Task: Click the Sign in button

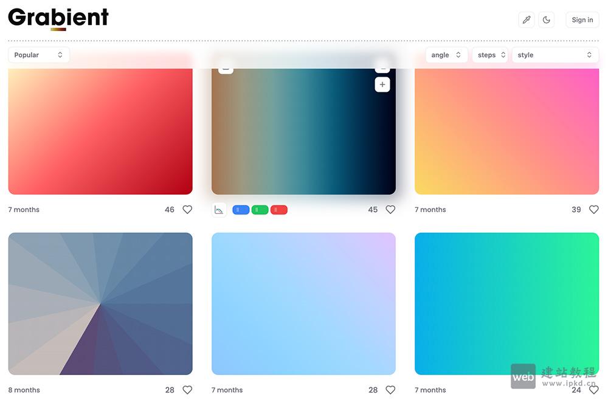Action: coord(582,20)
